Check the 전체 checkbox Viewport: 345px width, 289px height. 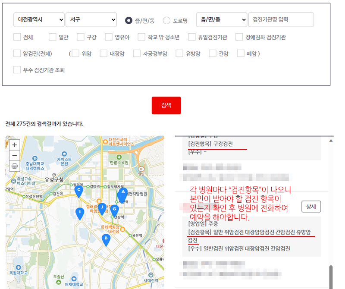point(17,37)
